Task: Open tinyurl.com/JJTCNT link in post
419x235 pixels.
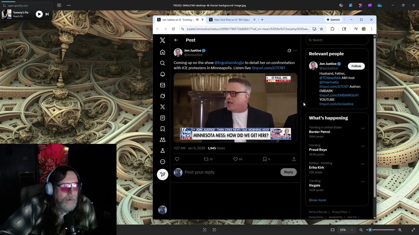Action: (268, 68)
